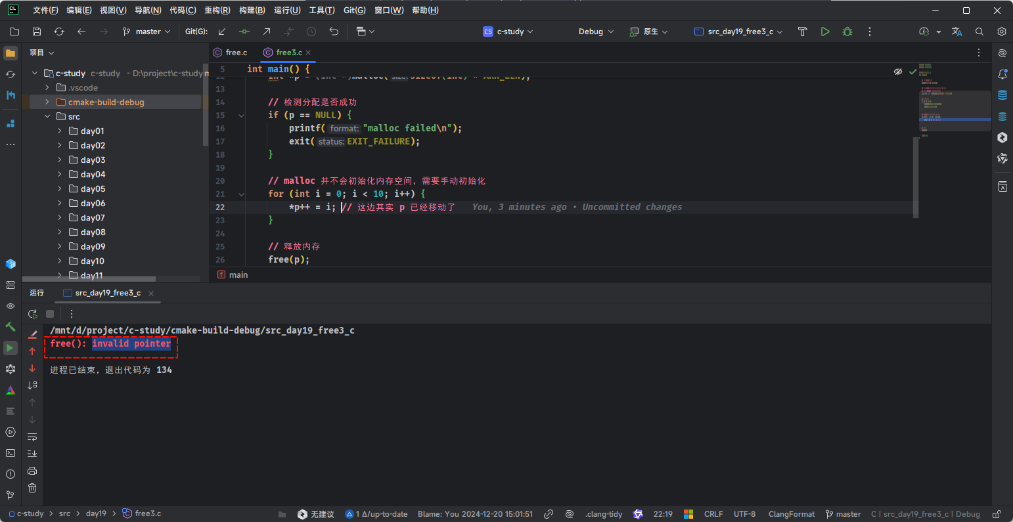The height and width of the screenshot is (522, 1013).
Task: Open the Print output icon
Action: pos(32,471)
